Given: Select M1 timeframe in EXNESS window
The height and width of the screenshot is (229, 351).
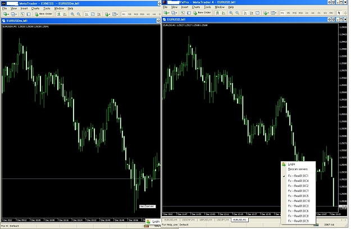Looking at the screenshot, I should 124,14.
